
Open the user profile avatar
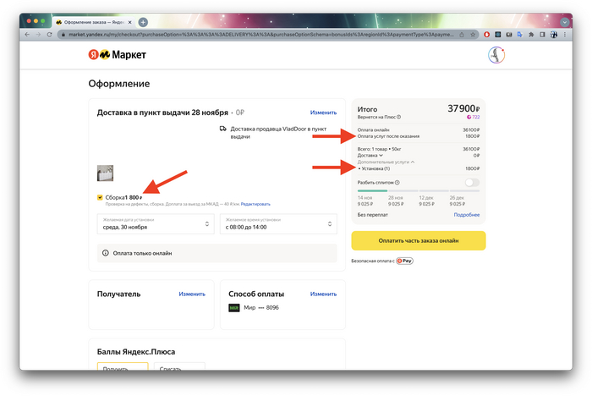point(496,55)
